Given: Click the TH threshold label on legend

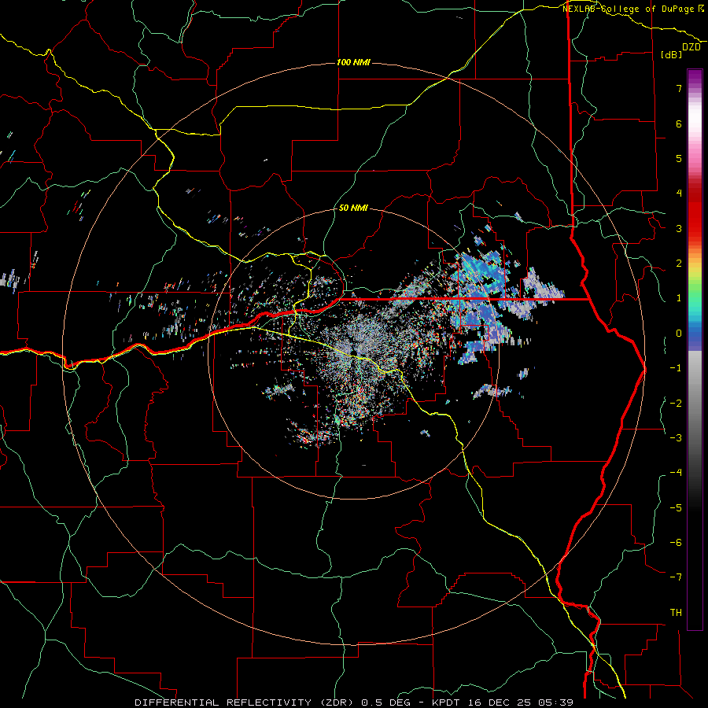Looking at the screenshot, I should tap(676, 613).
